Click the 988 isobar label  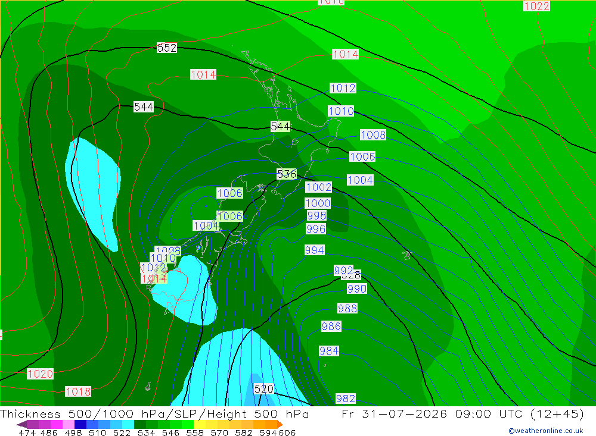pos(347,308)
